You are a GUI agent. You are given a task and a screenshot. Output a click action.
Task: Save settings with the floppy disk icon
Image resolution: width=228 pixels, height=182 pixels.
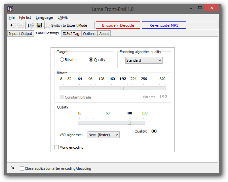[x=39, y=25]
